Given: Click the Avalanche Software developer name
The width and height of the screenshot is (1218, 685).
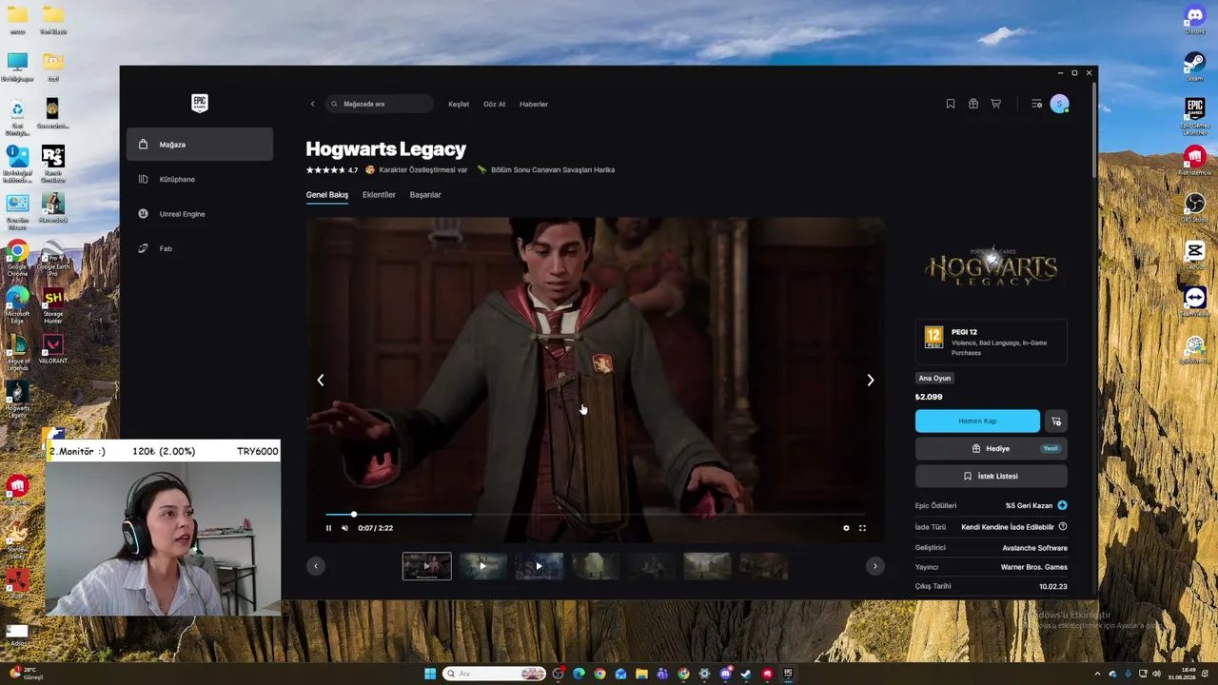Looking at the screenshot, I should tap(1034, 548).
